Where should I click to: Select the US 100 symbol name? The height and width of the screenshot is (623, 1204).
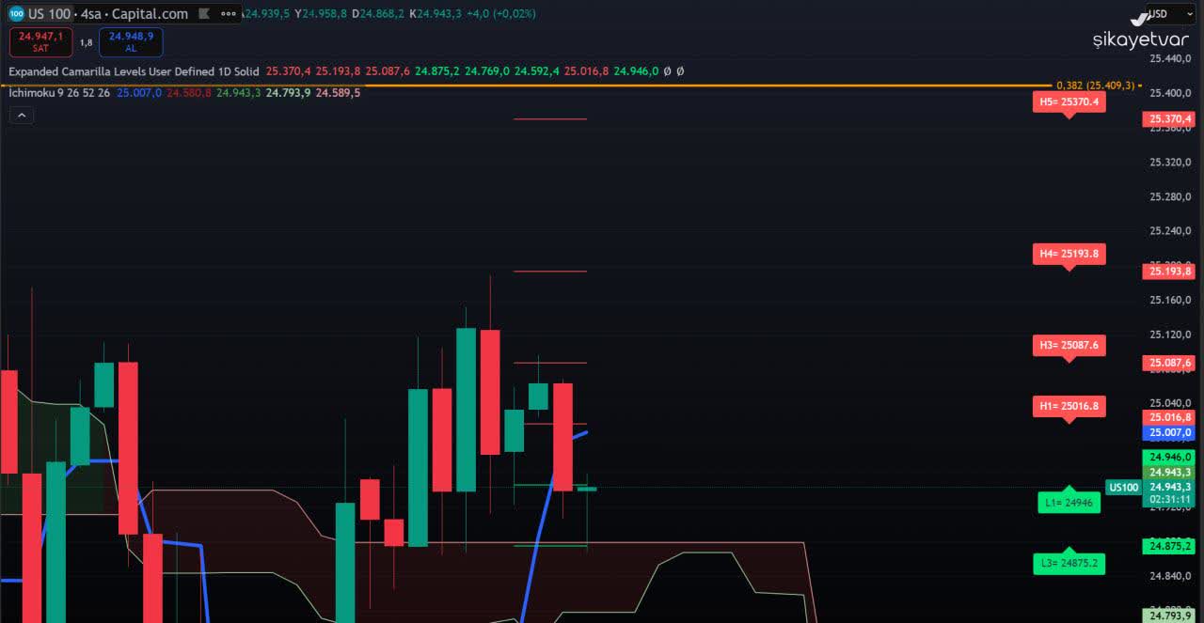[x=50, y=14]
